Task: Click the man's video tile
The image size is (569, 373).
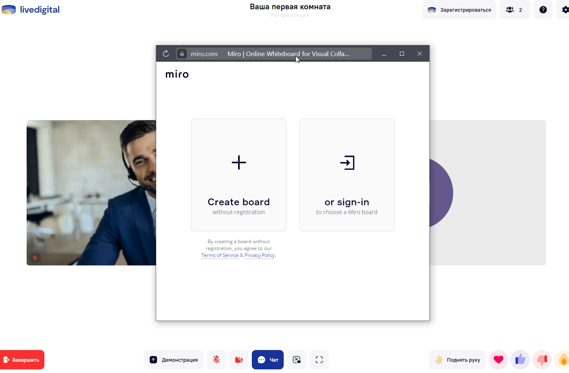Action: [91, 193]
